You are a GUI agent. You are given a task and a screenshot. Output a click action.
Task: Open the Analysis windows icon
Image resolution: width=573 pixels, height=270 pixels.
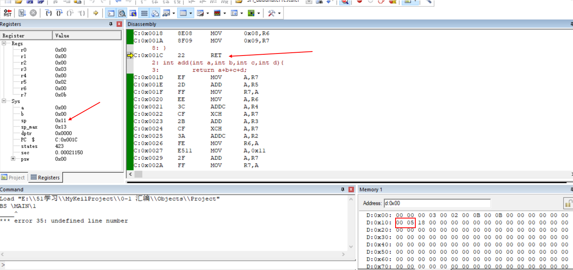pos(217,13)
